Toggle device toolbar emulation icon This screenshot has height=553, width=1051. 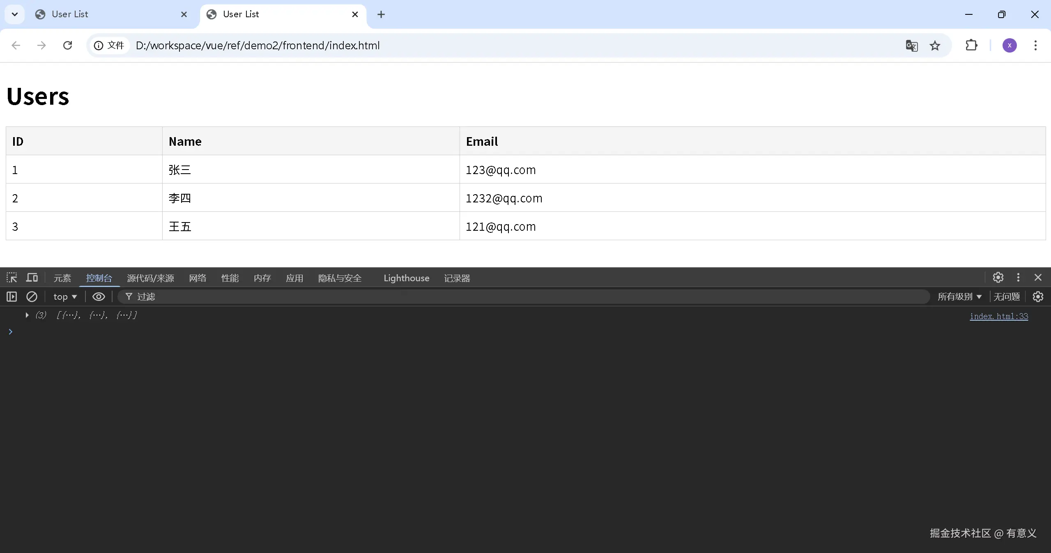(x=32, y=278)
